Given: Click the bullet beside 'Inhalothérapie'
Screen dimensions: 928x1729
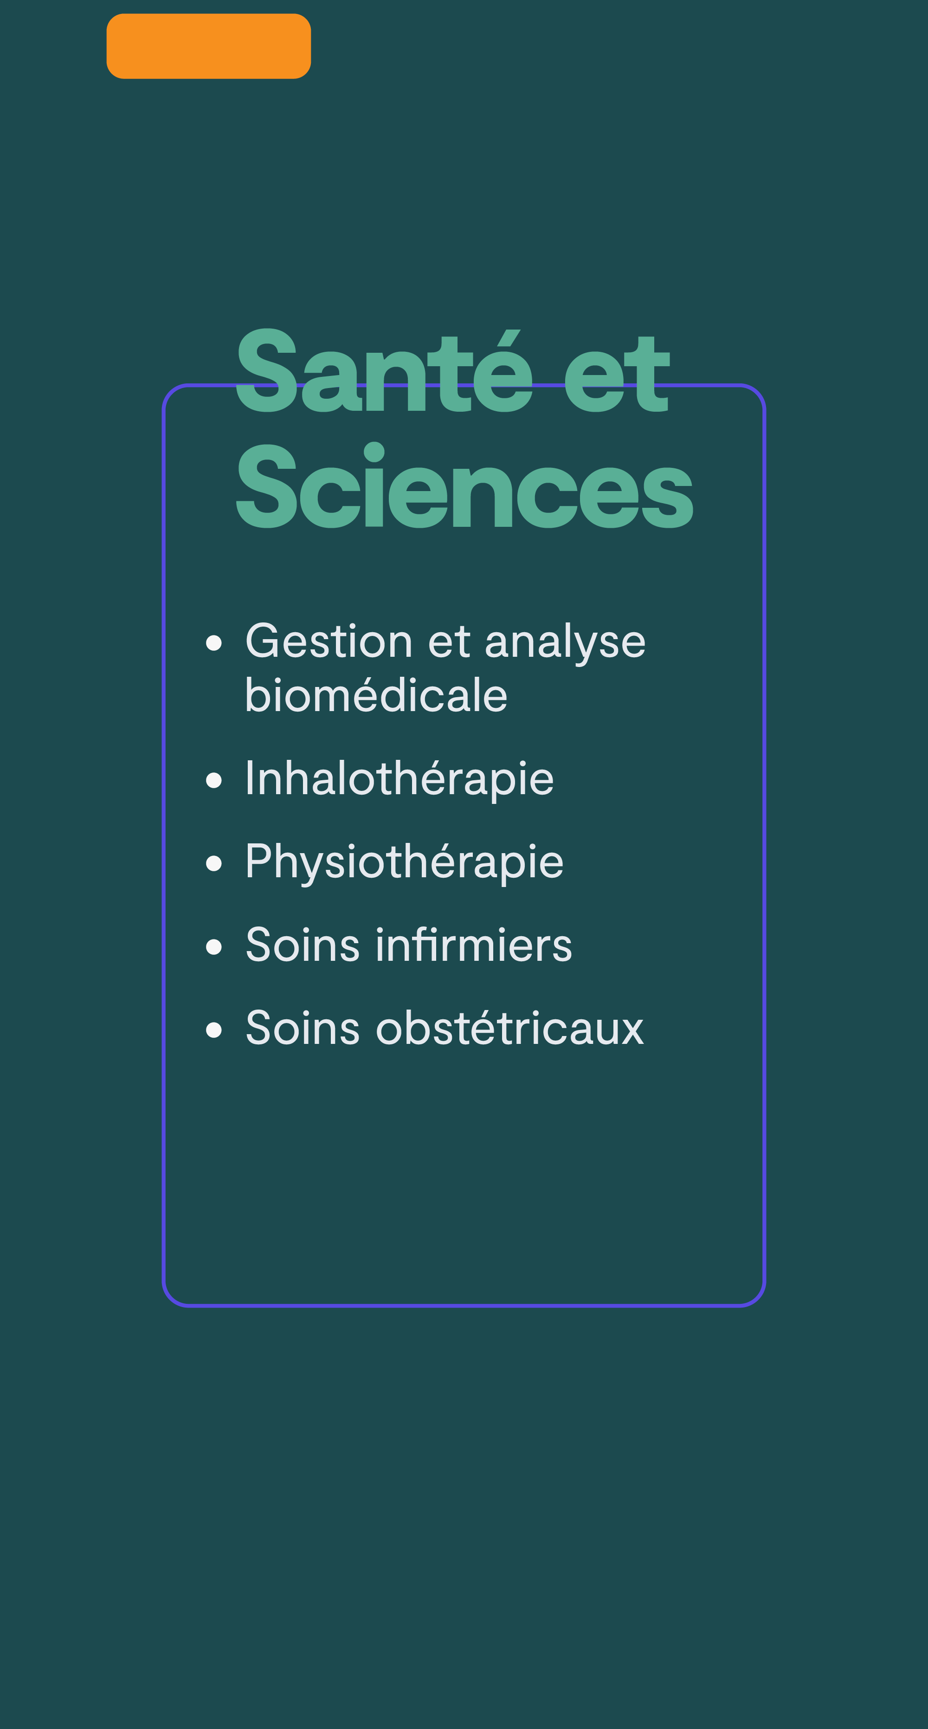Looking at the screenshot, I should pyautogui.click(x=214, y=780).
